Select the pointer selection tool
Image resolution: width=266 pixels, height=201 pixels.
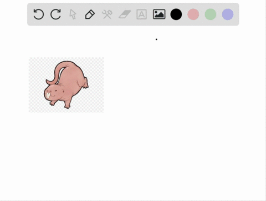click(73, 14)
